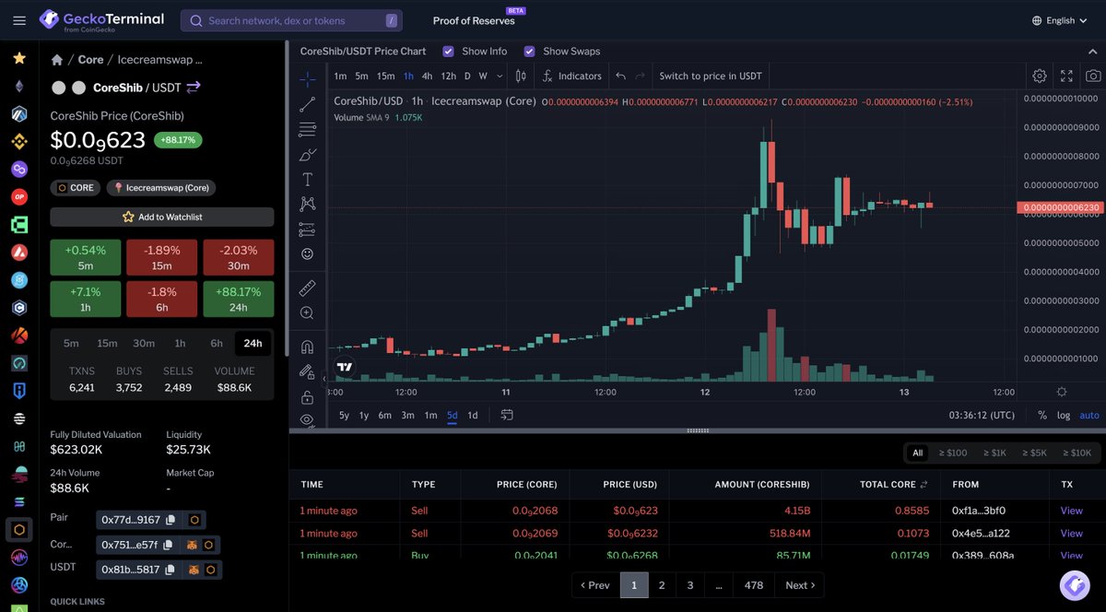The height and width of the screenshot is (612, 1106).
Task: Toggle lock all drawing tools icon
Action: click(307, 397)
